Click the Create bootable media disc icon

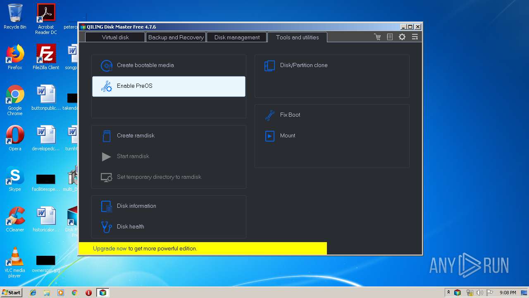(107, 65)
